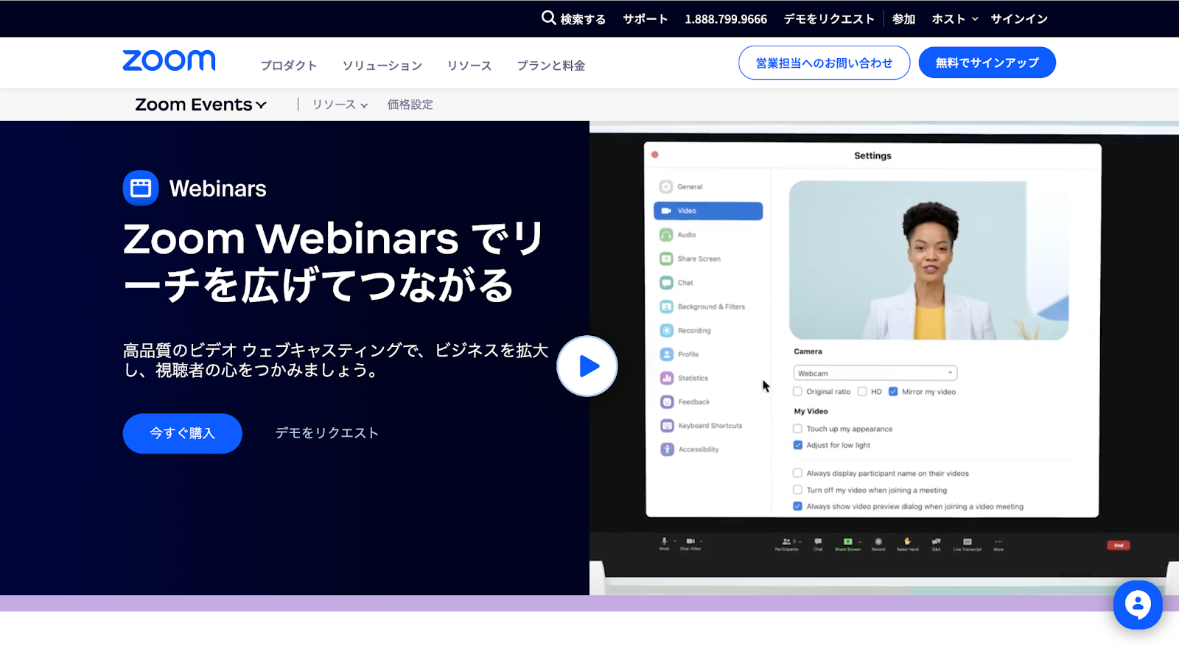1179x646 pixels.
Task: Click the 価格設定 link
Action: (410, 105)
